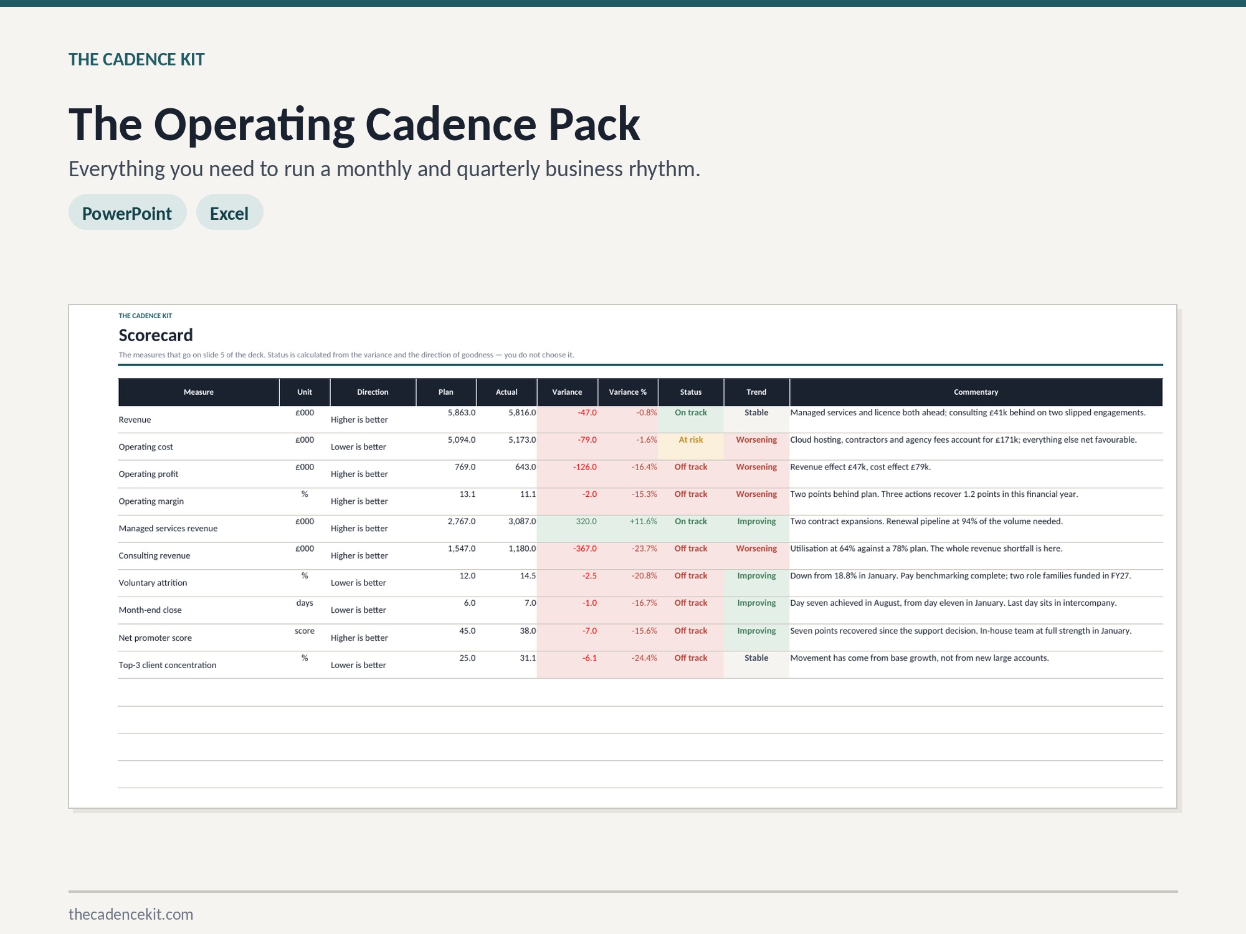Select the Consulting revenue Worsening trend cell
This screenshot has height=934, width=1246.
point(756,555)
